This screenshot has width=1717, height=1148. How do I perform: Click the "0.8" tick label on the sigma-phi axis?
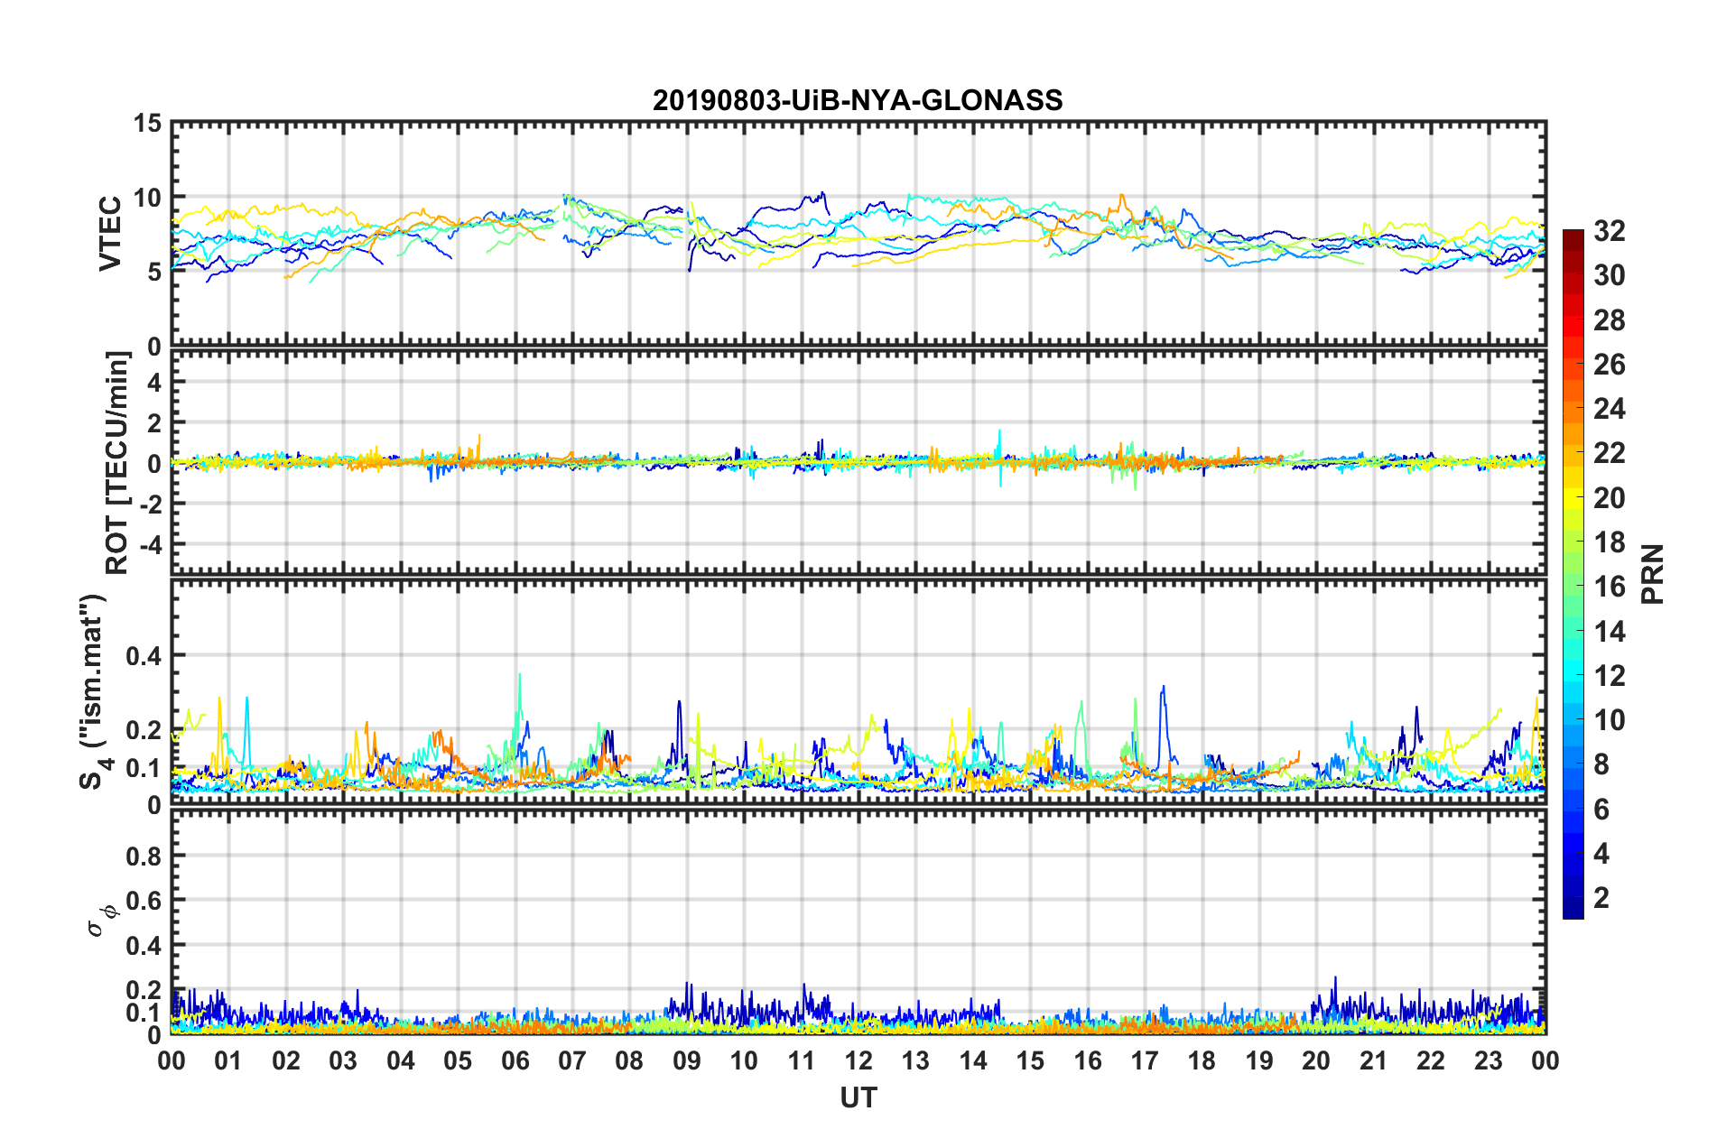point(144,856)
